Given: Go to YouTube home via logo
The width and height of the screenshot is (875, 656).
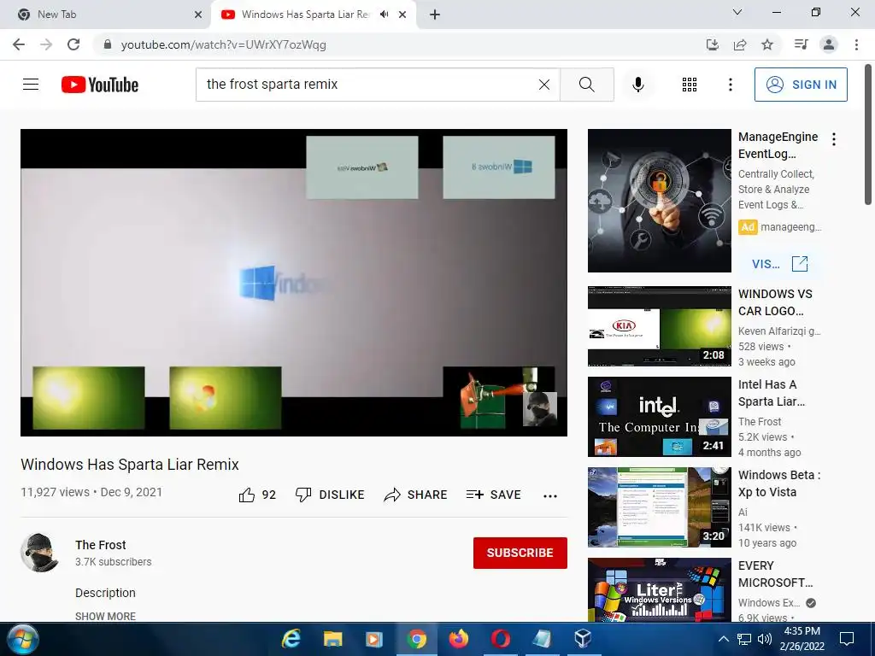Looking at the screenshot, I should pos(100,85).
